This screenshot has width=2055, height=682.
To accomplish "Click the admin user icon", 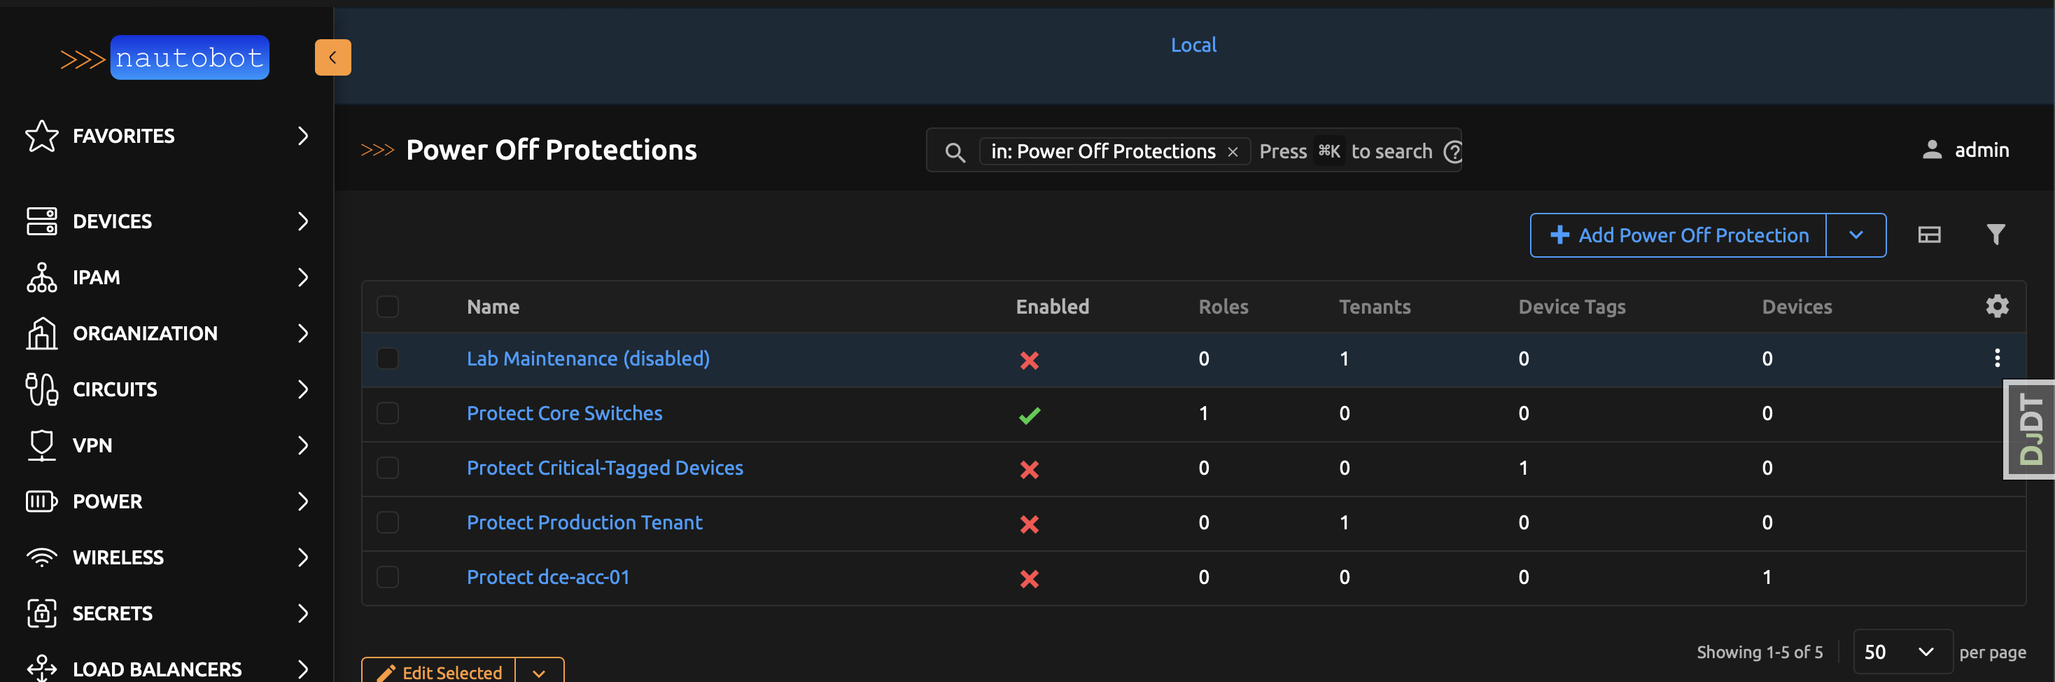I will pos(1931,150).
